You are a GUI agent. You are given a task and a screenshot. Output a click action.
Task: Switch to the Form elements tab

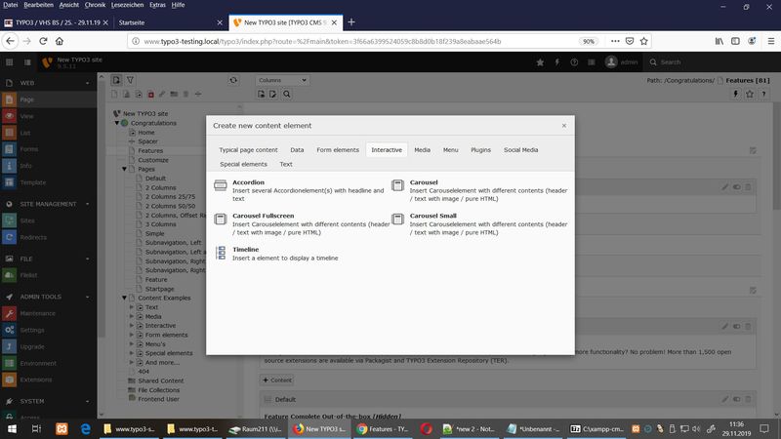click(x=338, y=150)
